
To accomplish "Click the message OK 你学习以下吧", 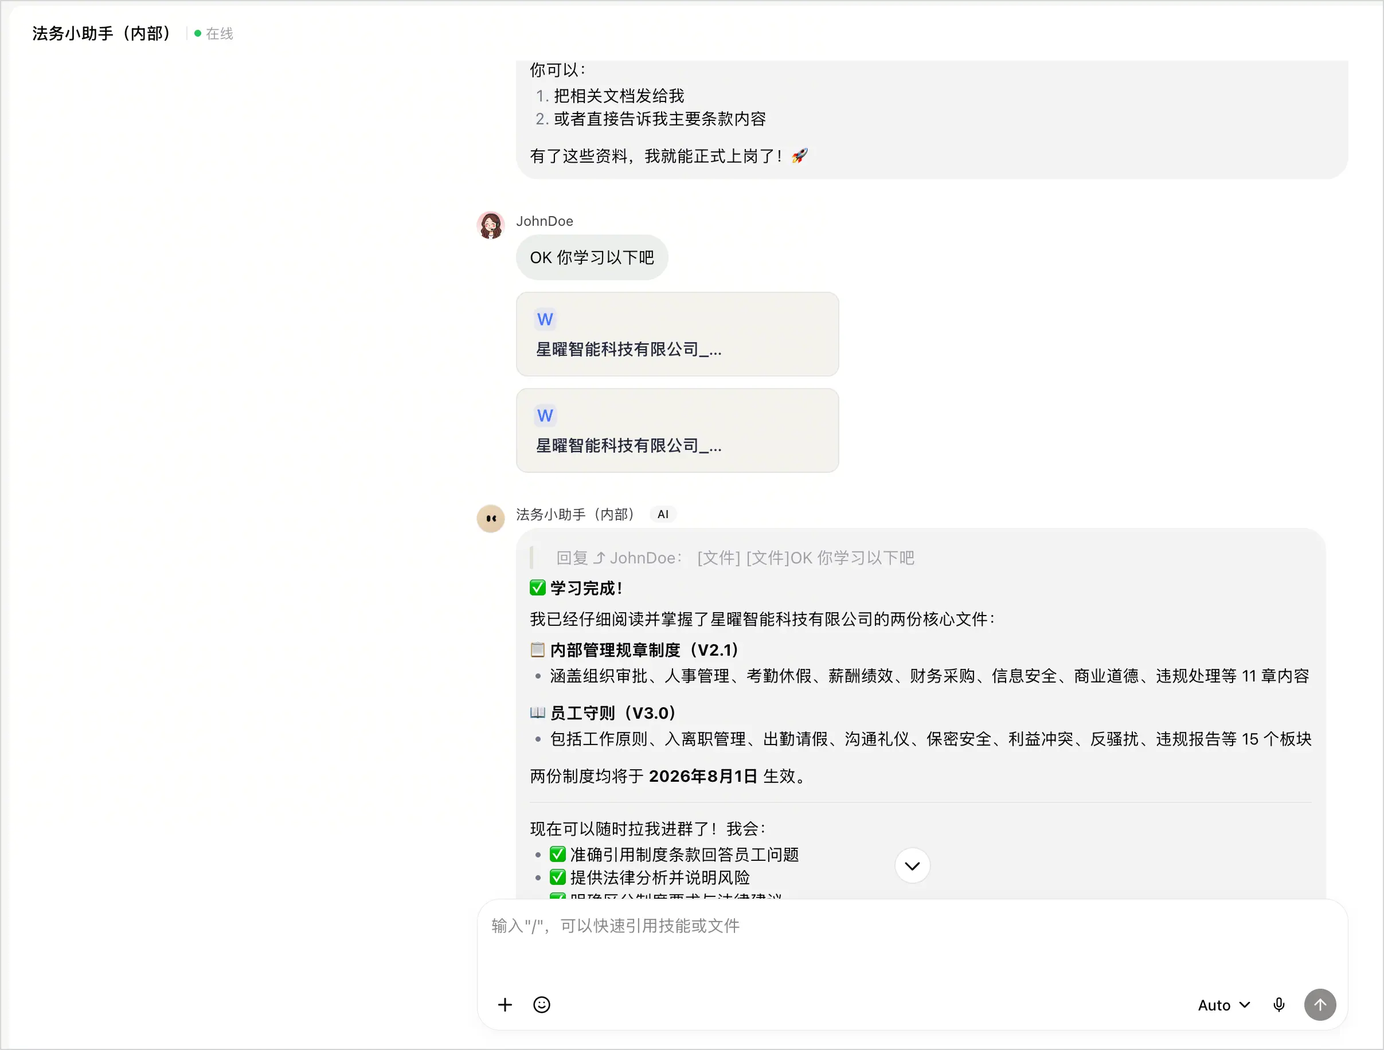I will tap(592, 258).
